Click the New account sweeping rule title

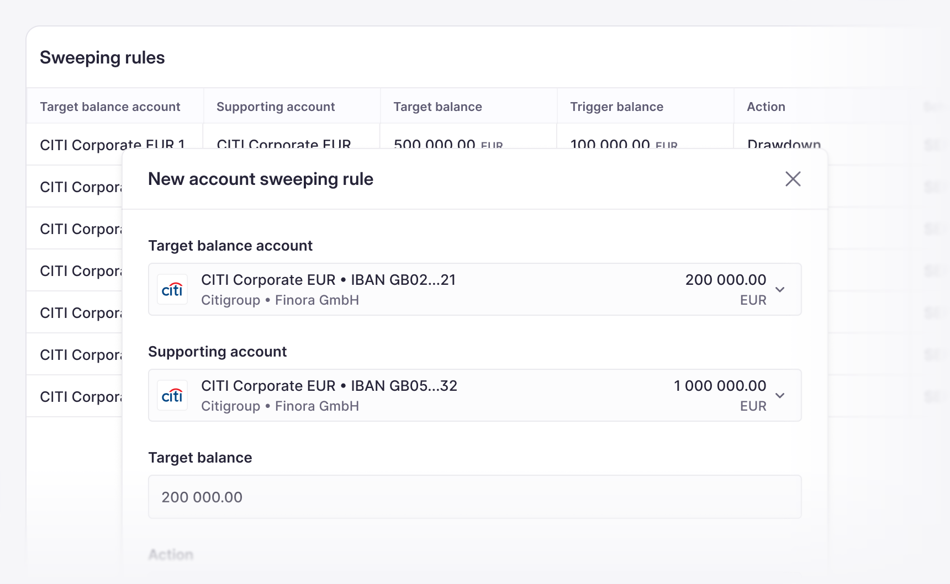[261, 179]
